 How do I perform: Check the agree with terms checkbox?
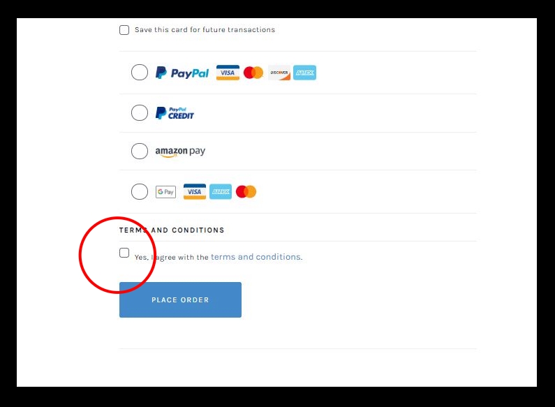pos(124,253)
